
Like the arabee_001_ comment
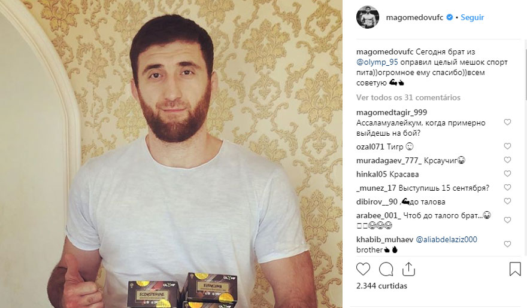[x=507, y=219]
